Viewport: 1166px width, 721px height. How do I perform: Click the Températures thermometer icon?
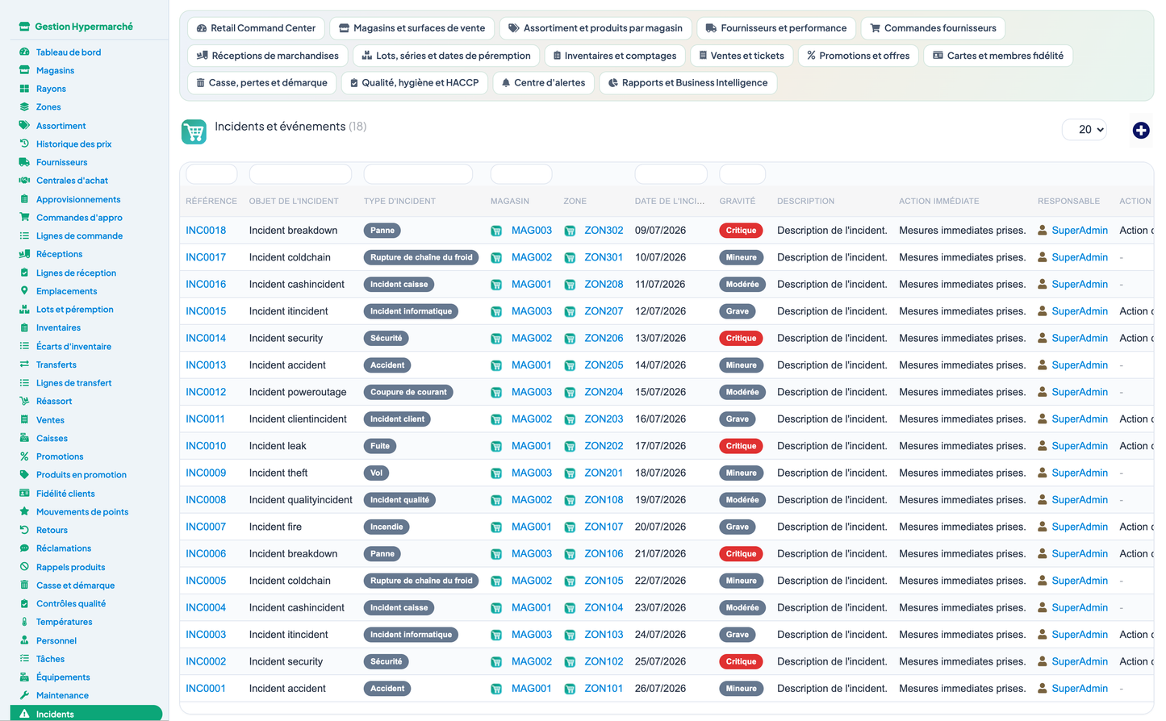coord(24,622)
